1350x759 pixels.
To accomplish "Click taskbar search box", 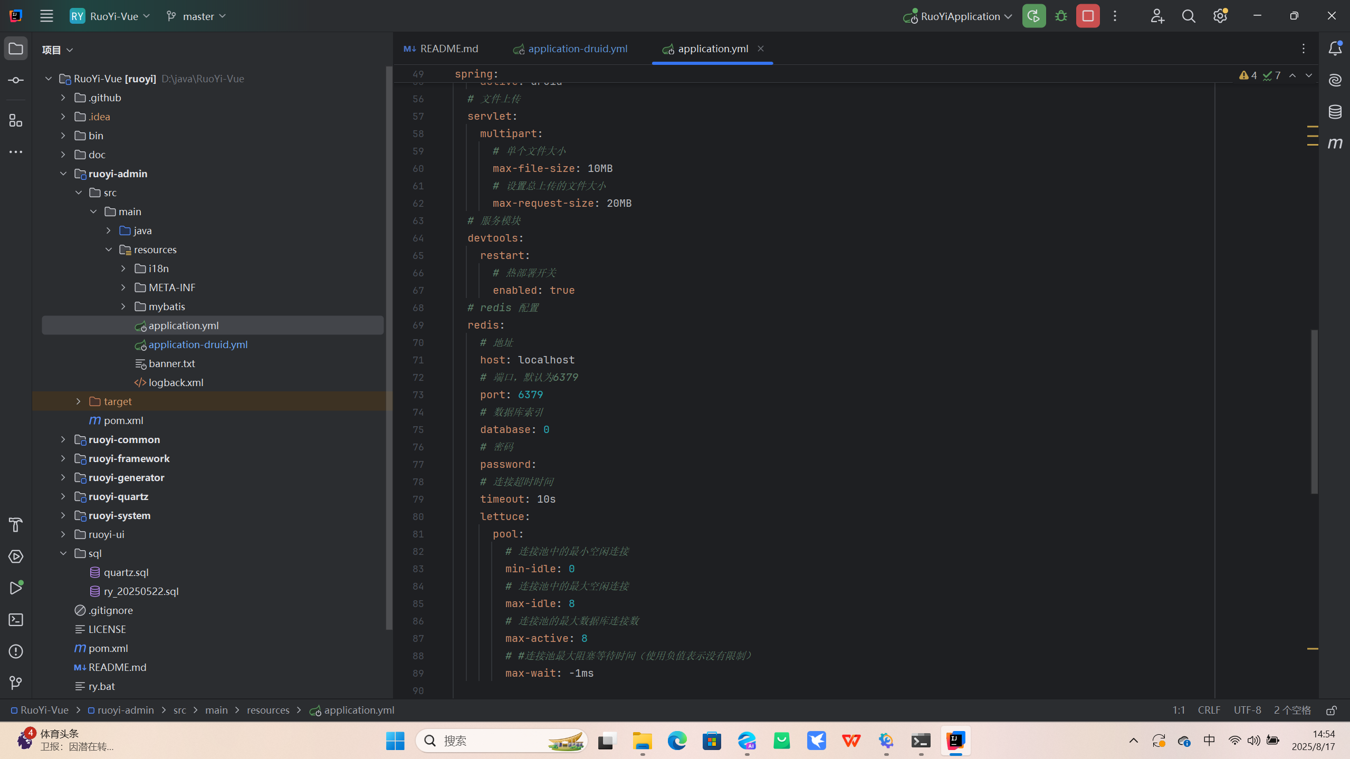I will click(501, 741).
